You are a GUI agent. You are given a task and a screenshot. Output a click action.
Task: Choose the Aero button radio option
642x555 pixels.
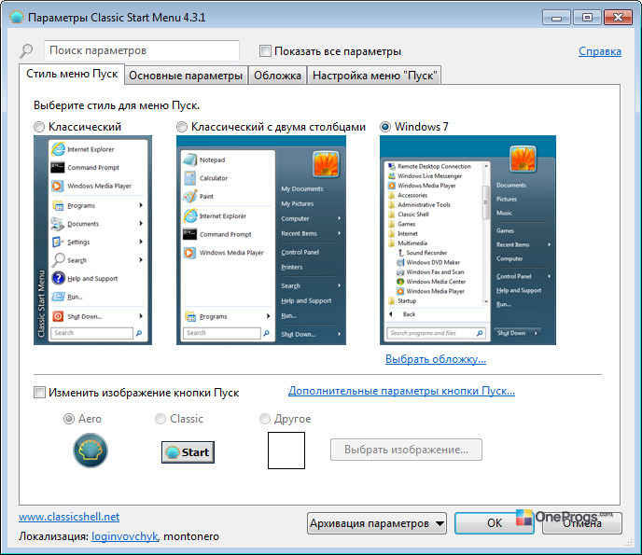[69, 419]
